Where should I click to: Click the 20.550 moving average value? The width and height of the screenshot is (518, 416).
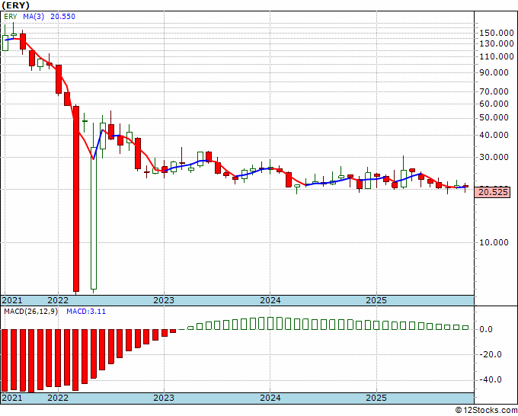click(62, 17)
